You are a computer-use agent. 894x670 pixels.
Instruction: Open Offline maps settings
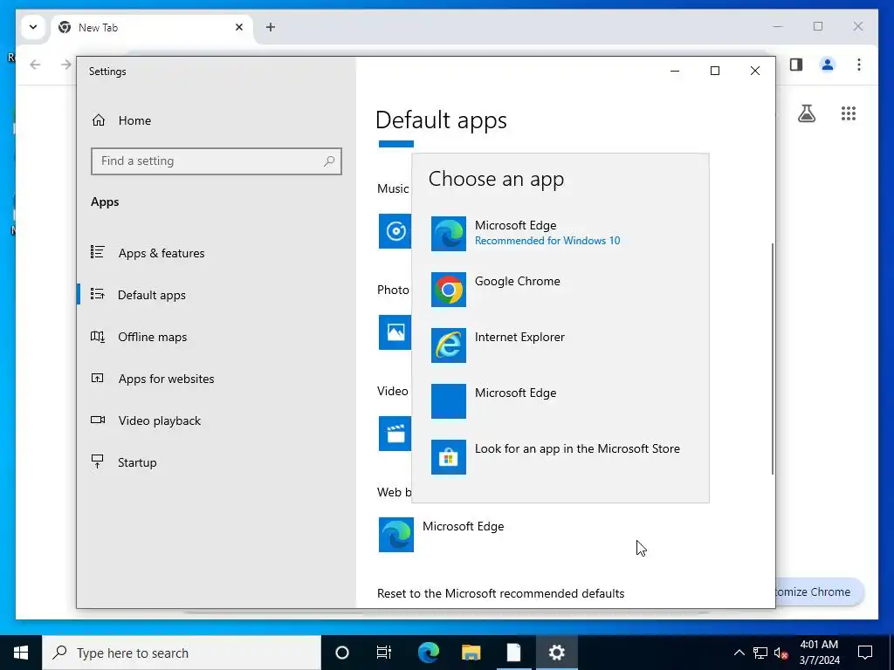[x=217, y=337]
